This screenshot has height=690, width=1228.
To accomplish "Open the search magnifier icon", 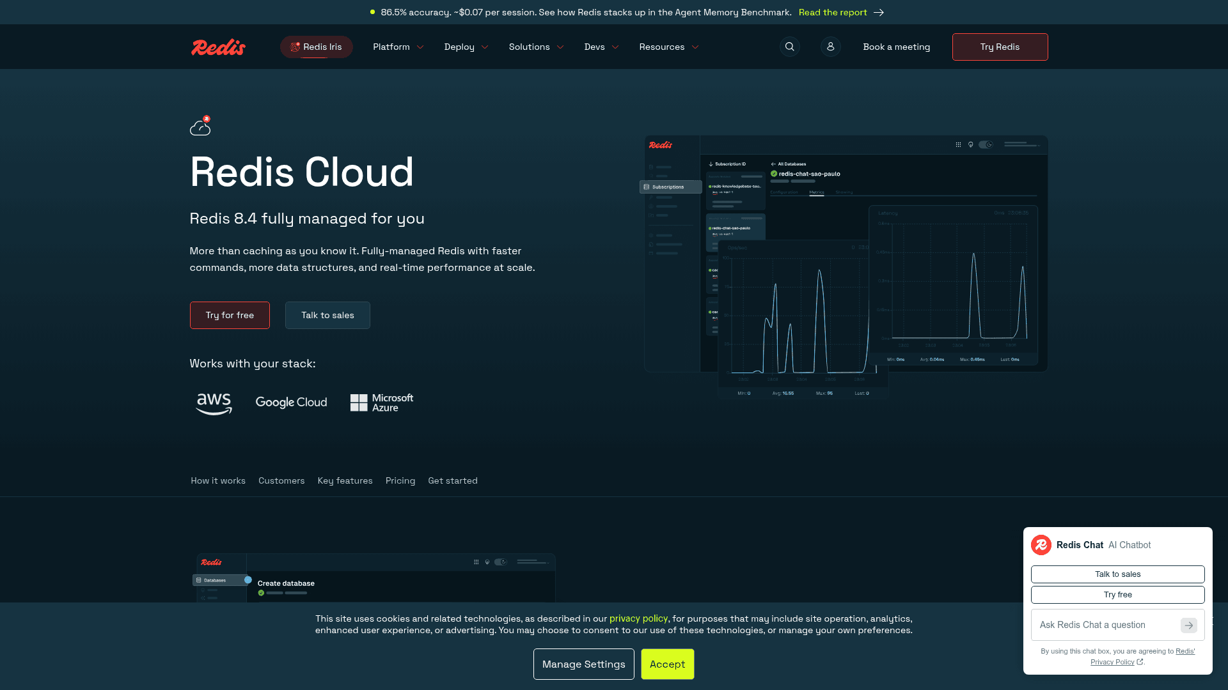I will click(x=790, y=47).
